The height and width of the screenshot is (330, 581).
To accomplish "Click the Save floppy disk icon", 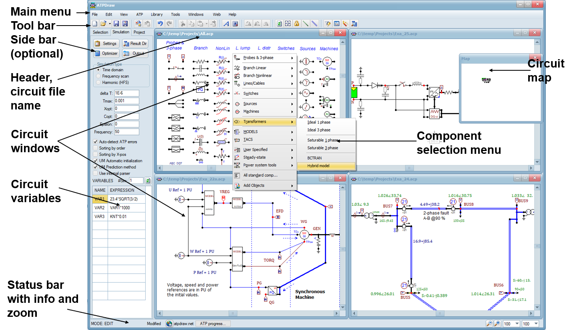I will click(x=116, y=24).
